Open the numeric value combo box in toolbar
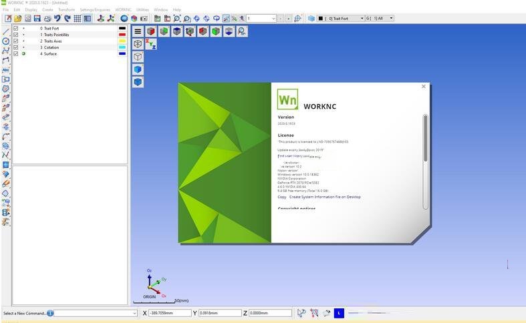Screen dimensions: 526x323 click(x=261, y=19)
